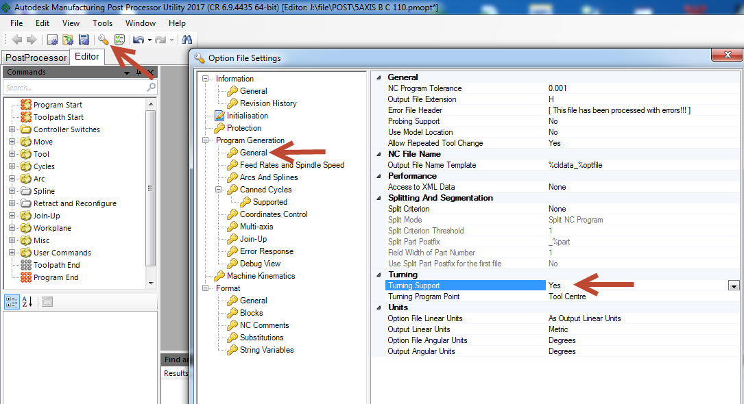Click the Revision History key icon
Viewport: 744px width, 404px height.
tap(232, 103)
